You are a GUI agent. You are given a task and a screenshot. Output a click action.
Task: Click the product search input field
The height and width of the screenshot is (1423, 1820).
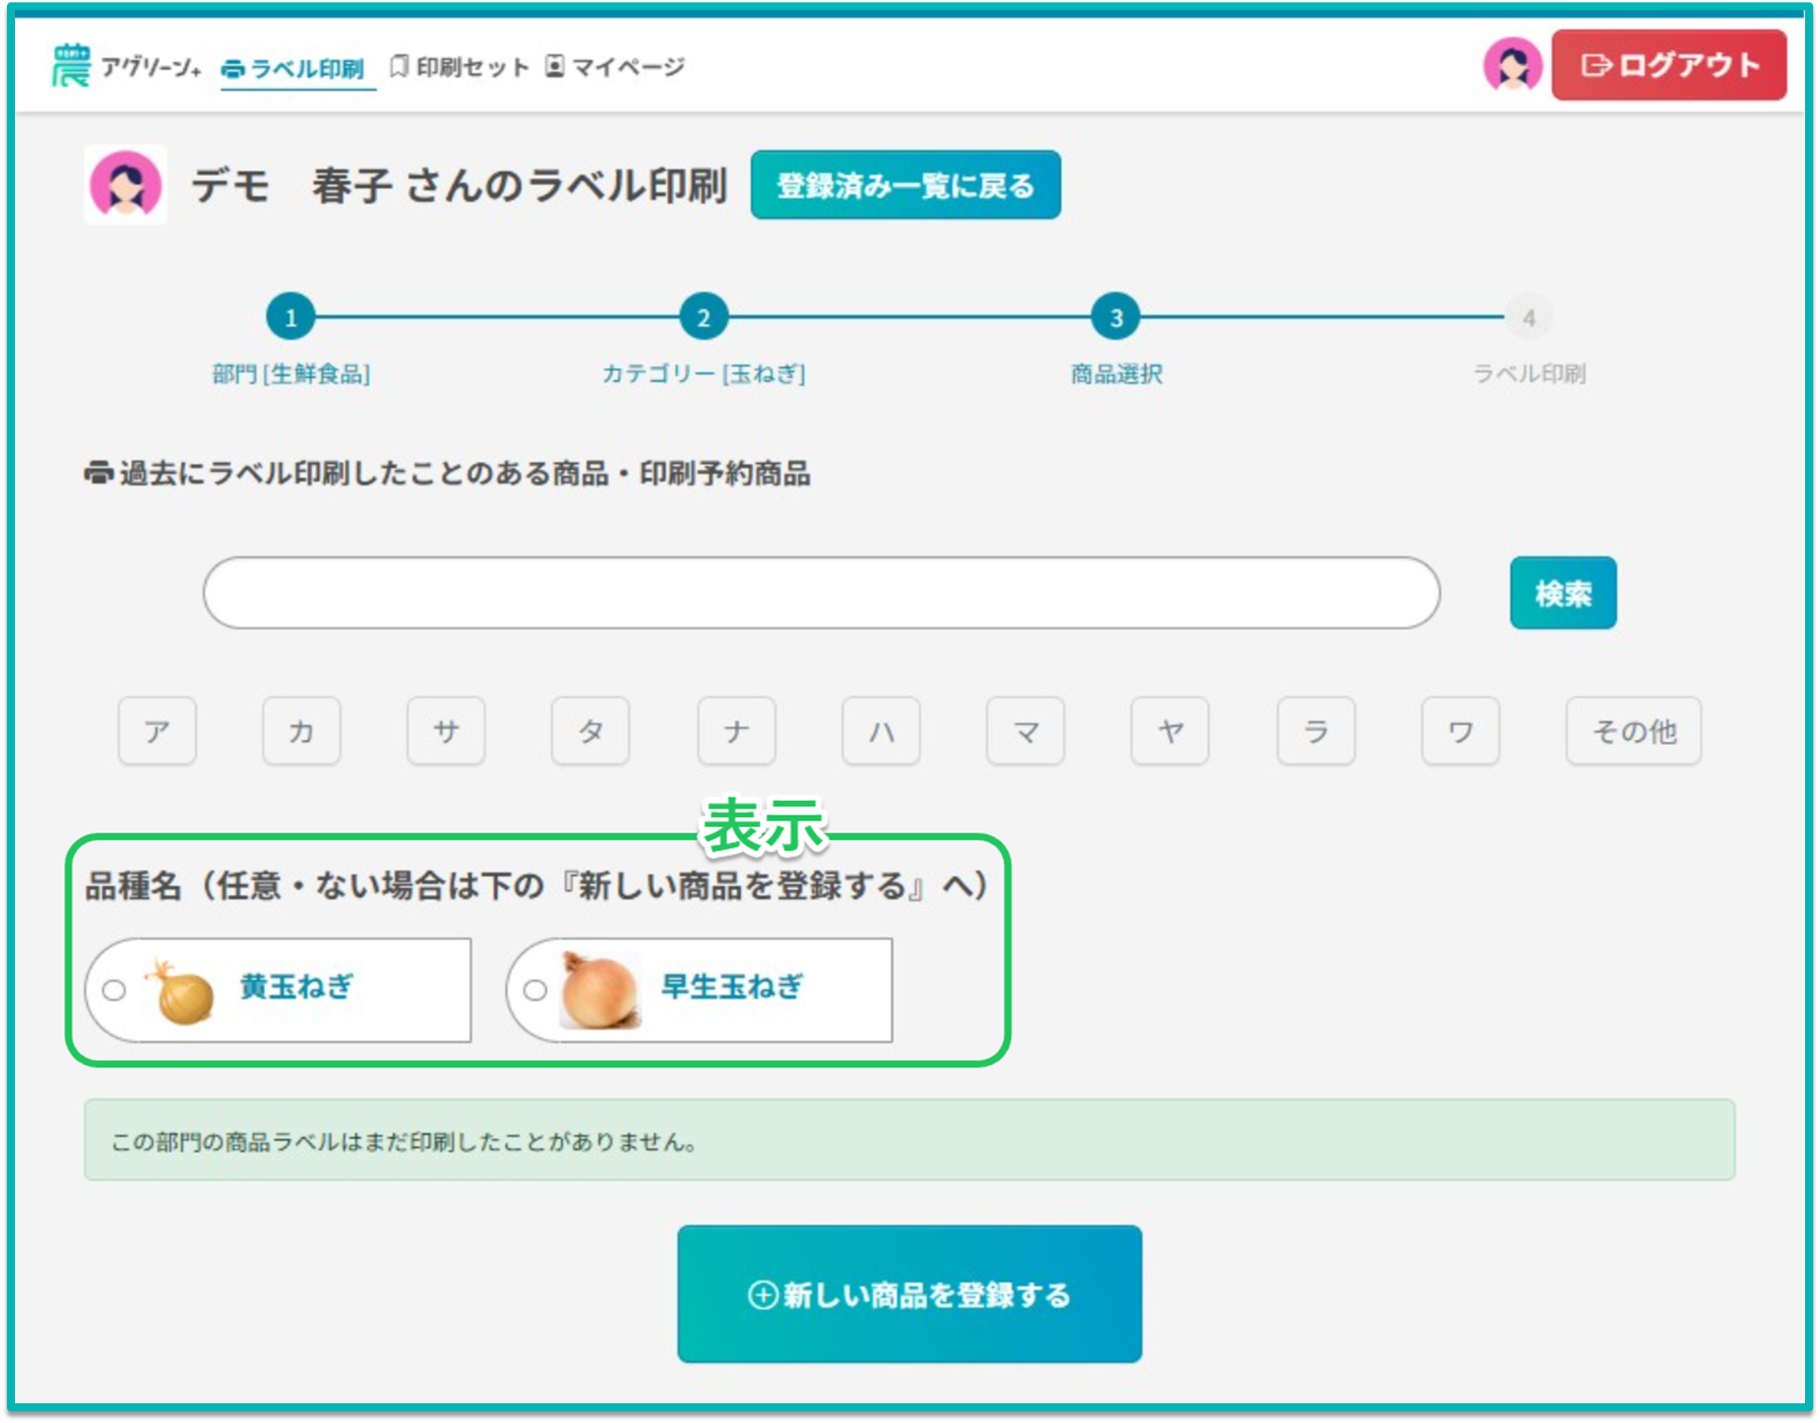(x=821, y=594)
